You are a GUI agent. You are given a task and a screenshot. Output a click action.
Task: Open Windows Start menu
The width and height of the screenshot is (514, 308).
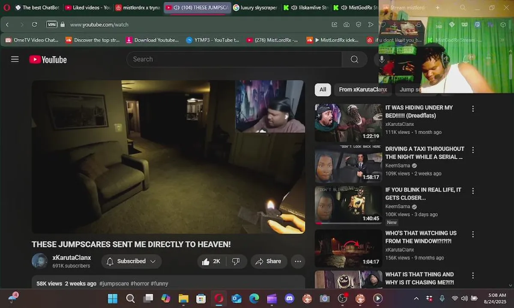(x=113, y=298)
